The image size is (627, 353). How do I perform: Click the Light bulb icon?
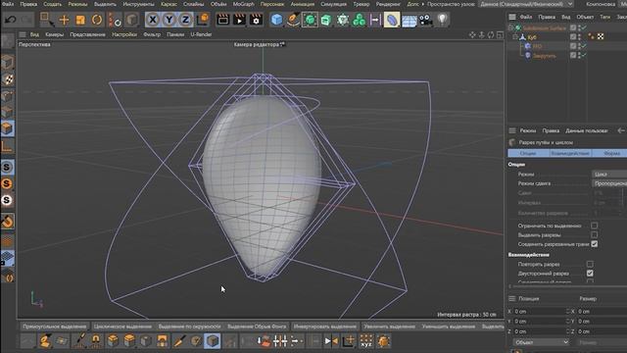tap(442, 20)
